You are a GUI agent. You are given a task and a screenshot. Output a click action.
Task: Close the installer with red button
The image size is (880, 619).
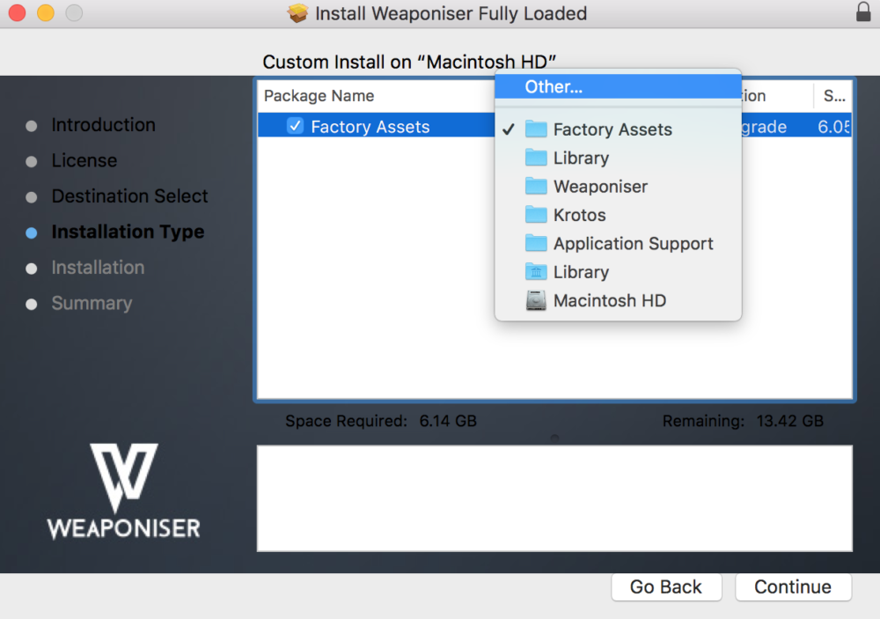coord(18,12)
